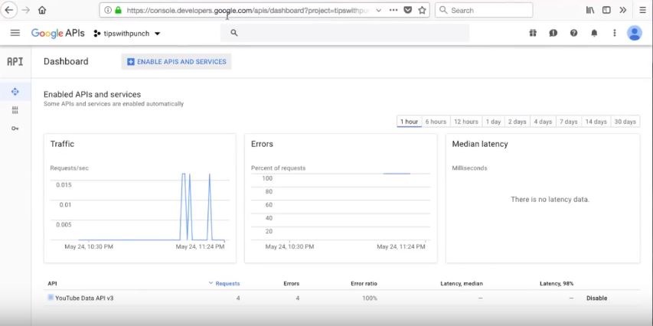Disable the YouTube Data API v3

click(x=596, y=298)
